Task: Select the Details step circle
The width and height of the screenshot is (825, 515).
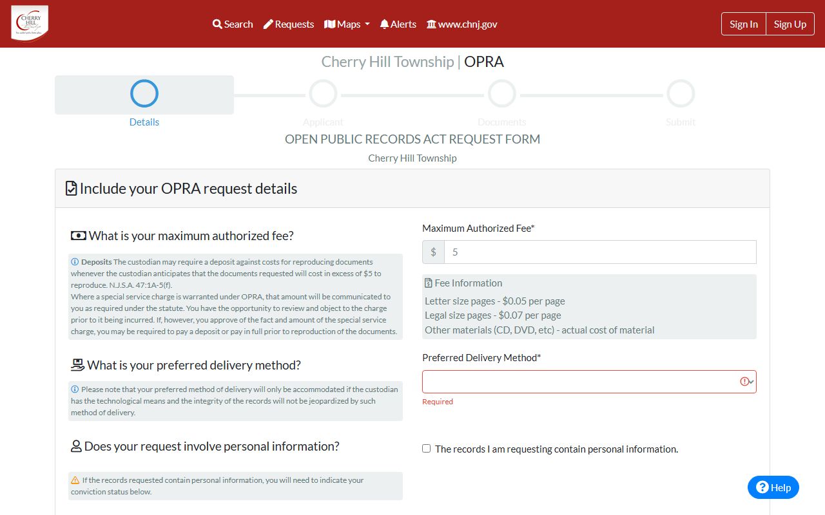Action: coord(144,93)
